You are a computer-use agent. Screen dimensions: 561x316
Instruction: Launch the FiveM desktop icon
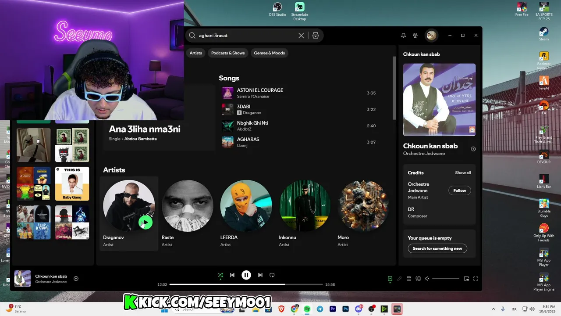544,83
